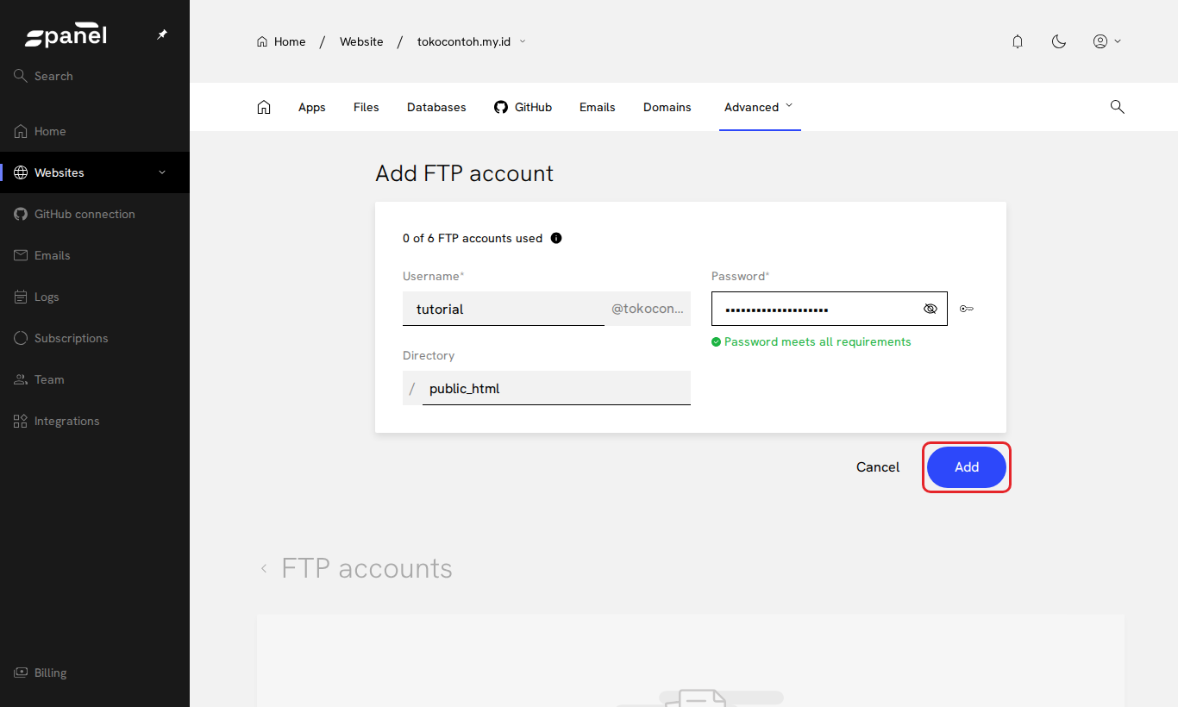The height and width of the screenshot is (707, 1178).
Task: Open the user account menu
Action: [x=1106, y=41]
